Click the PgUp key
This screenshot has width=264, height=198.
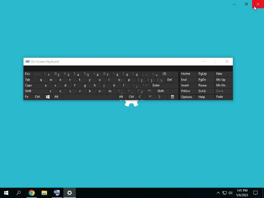coord(206,74)
